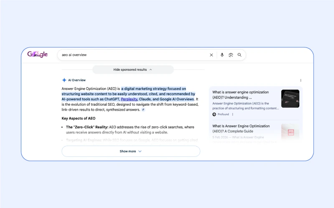334x208 pixels.
Task: Click the dark thumbnail of the first source
Action: [x=290, y=99]
